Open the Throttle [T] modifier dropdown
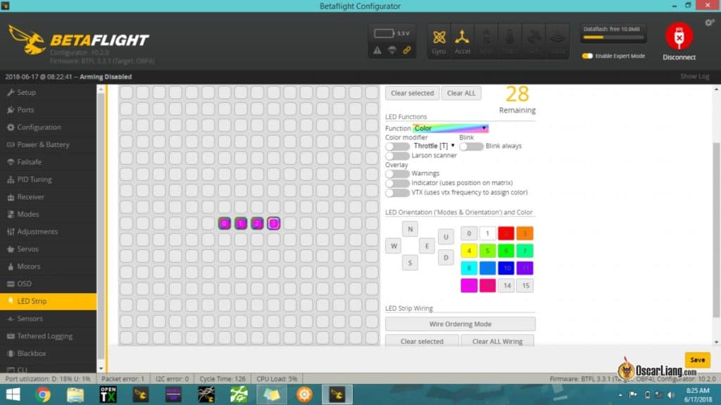This screenshot has height=405, width=721. (x=434, y=146)
